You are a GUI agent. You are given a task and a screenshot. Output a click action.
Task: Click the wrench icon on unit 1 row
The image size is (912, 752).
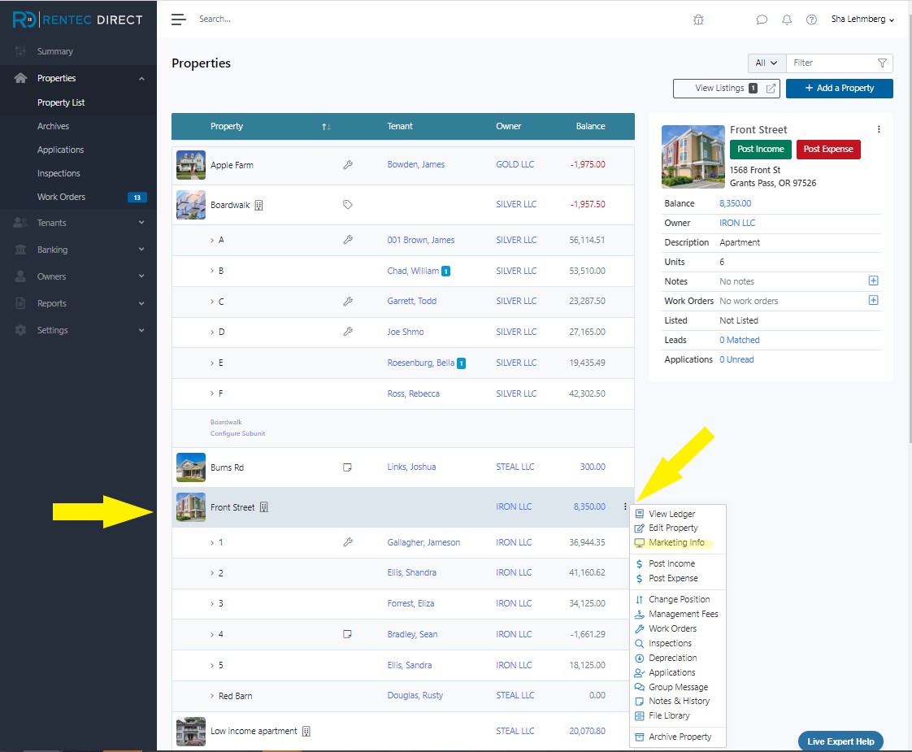coord(348,542)
